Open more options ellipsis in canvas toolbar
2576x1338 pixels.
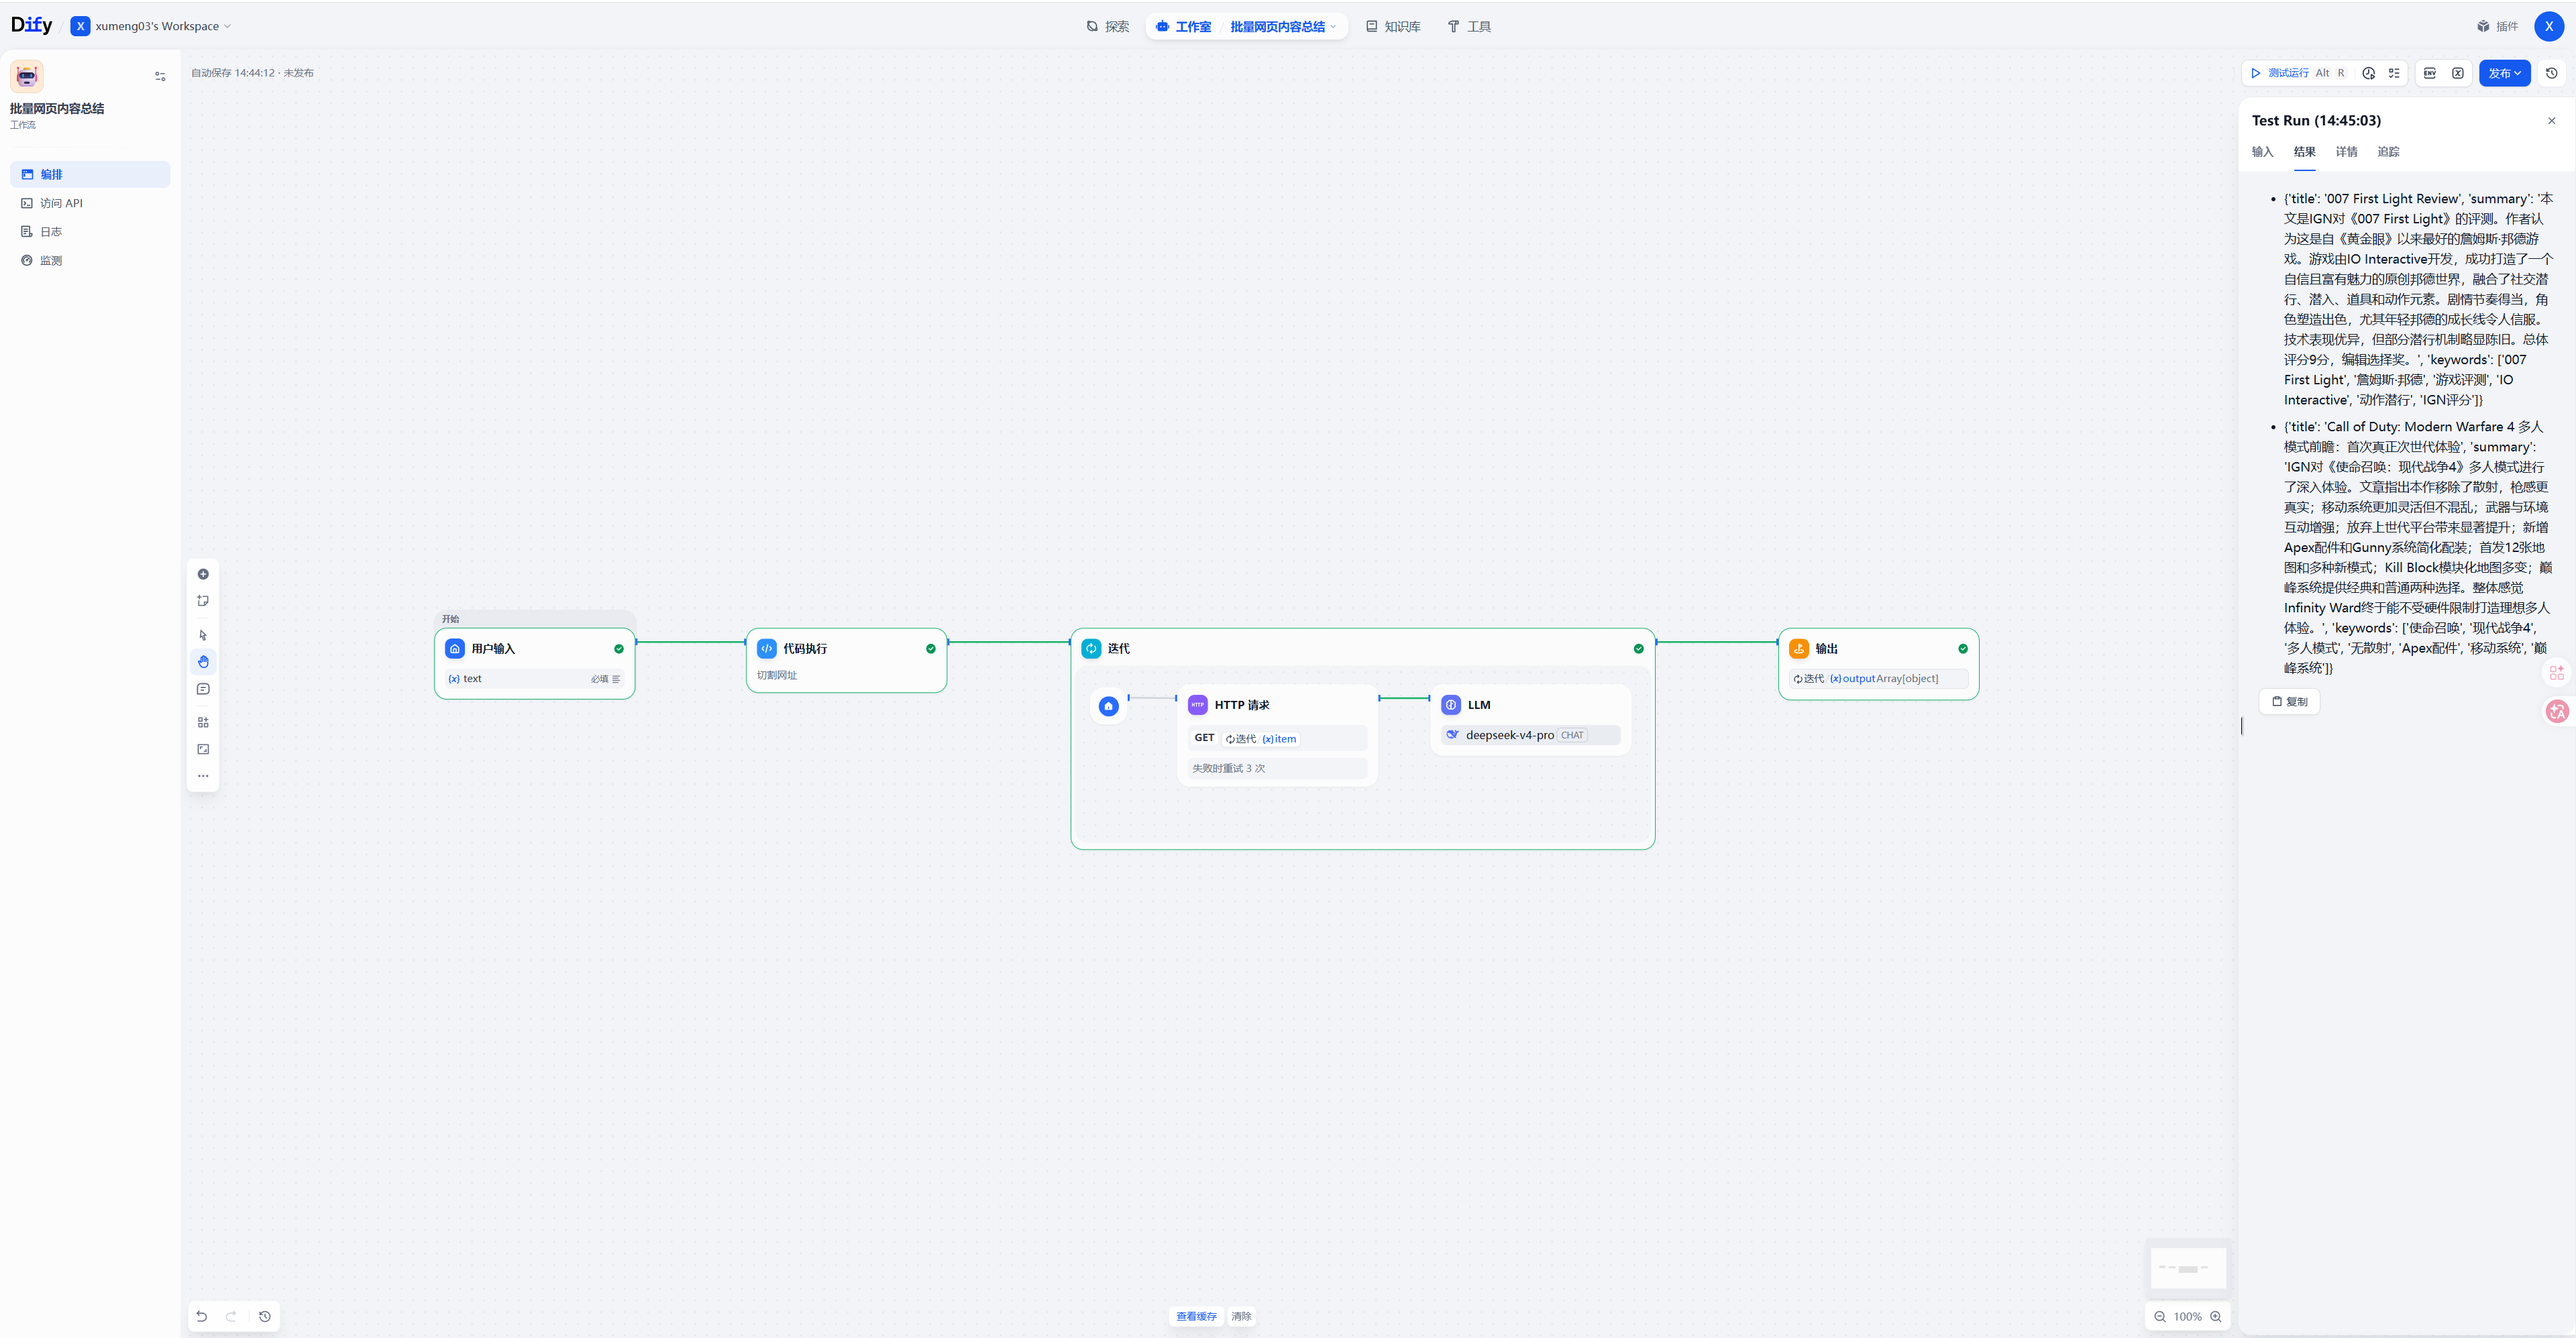(x=203, y=776)
